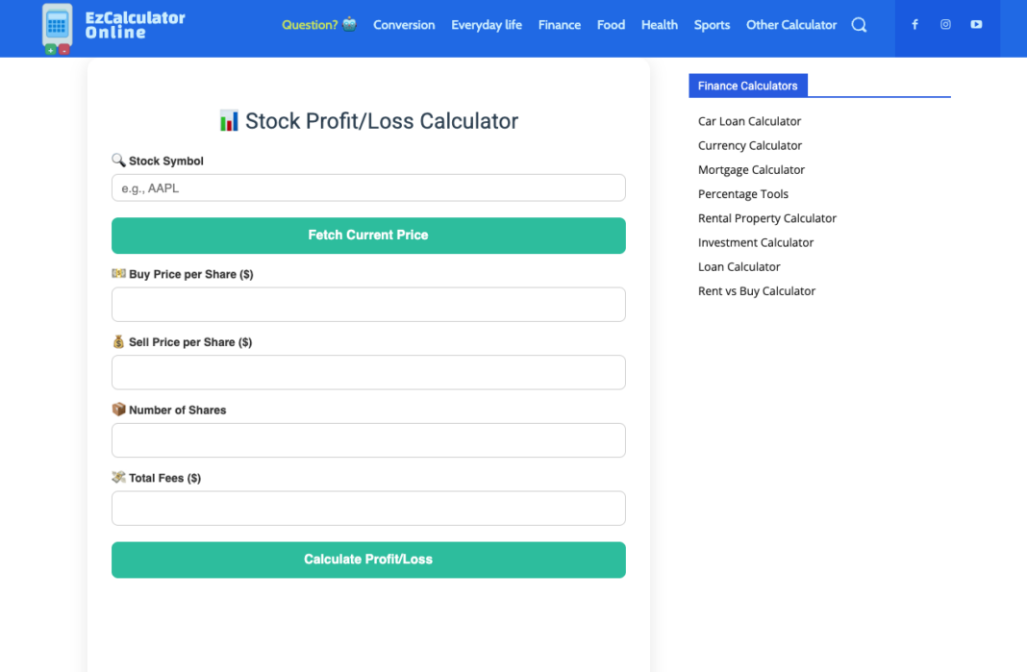Open the Other Calculator menu

tap(790, 25)
